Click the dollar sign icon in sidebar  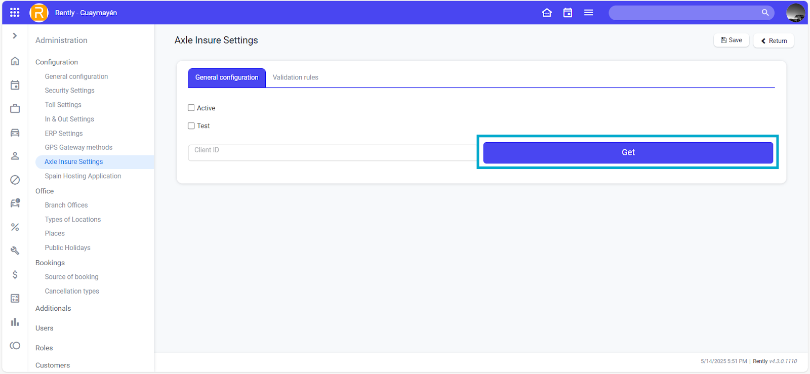[15, 275]
